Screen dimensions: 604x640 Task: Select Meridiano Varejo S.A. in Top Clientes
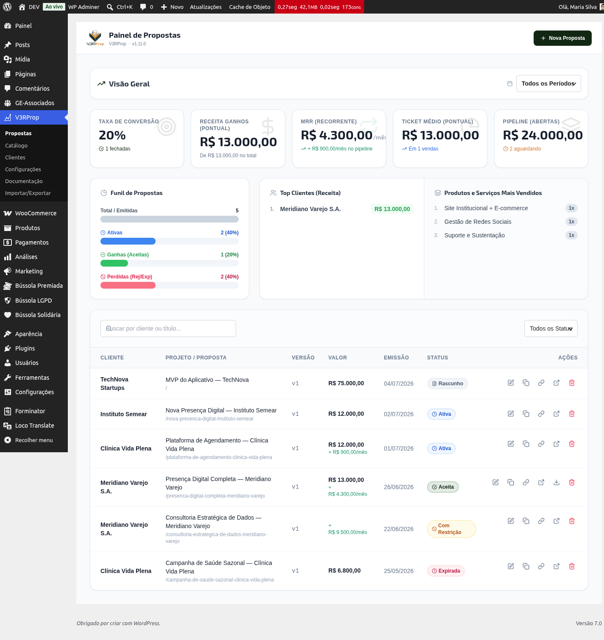(x=310, y=209)
